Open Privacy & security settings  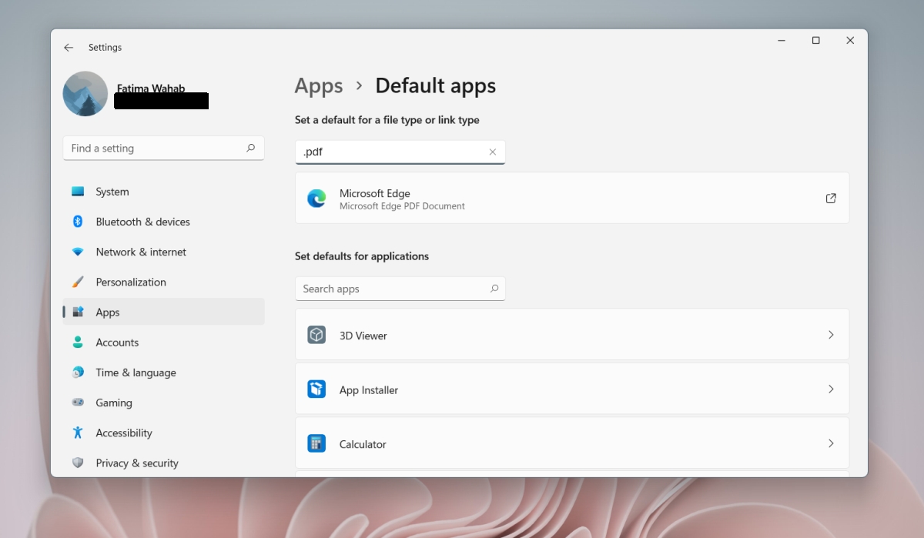(163, 463)
